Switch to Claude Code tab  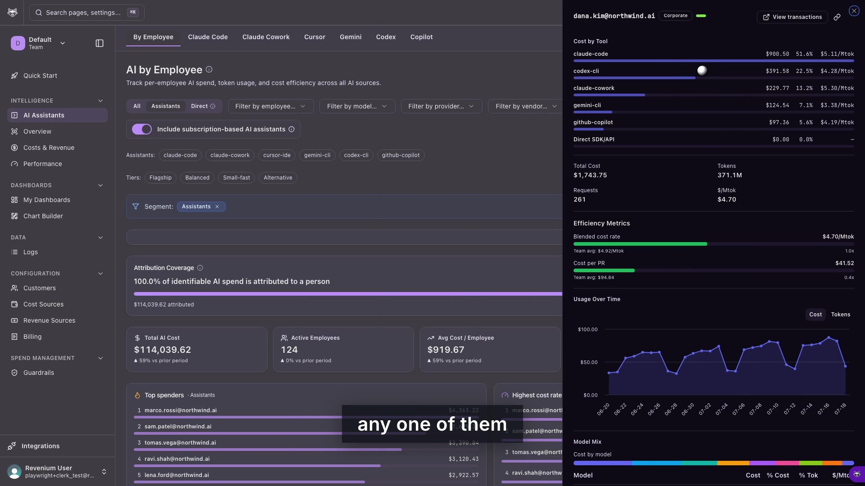tap(208, 37)
